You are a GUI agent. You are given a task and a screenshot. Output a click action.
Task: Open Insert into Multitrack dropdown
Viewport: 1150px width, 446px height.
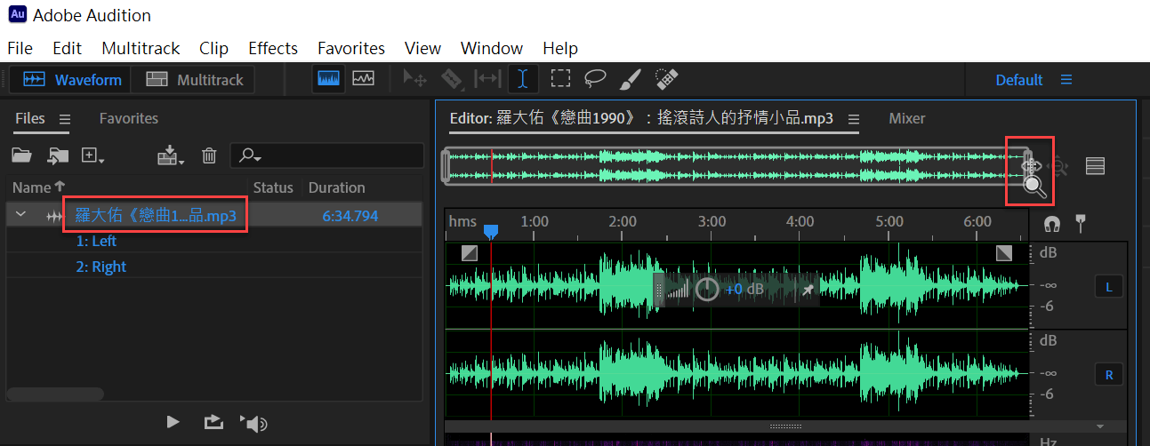pyautogui.click(x=171, y=156)
